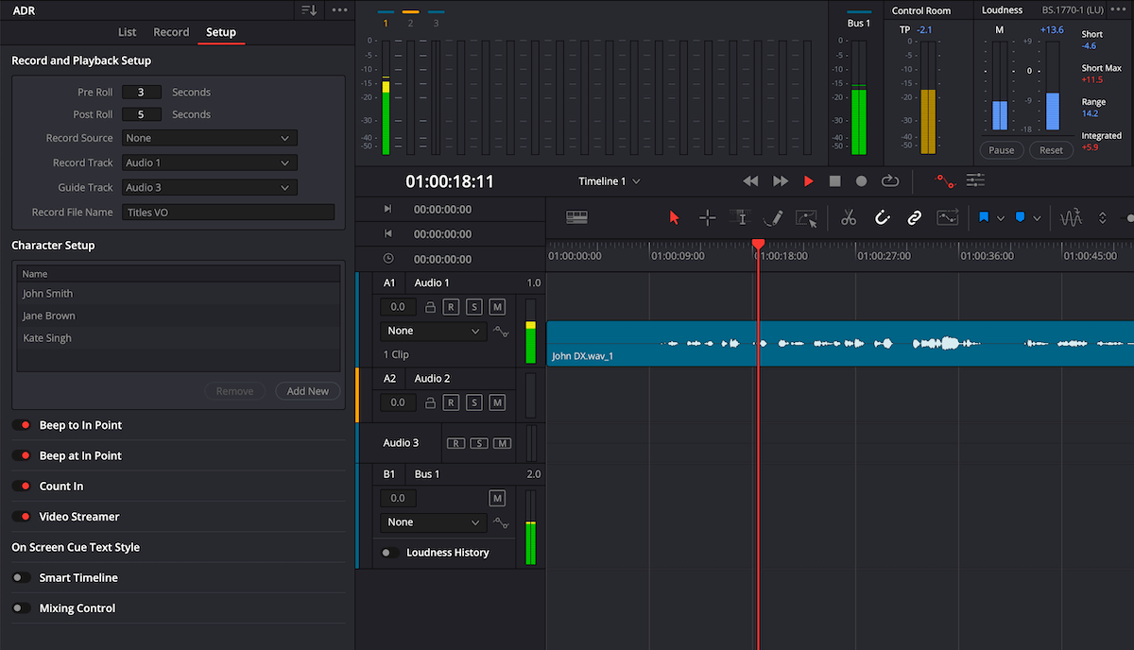1134x650 pixels.
Task: Click the Add New character button
Action: pos(307,390)
